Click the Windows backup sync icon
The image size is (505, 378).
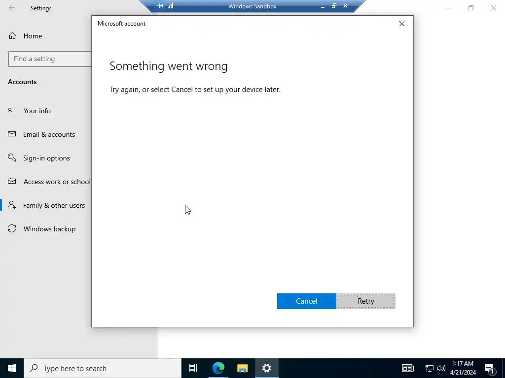pyautogui.click(x=12, y=228)
